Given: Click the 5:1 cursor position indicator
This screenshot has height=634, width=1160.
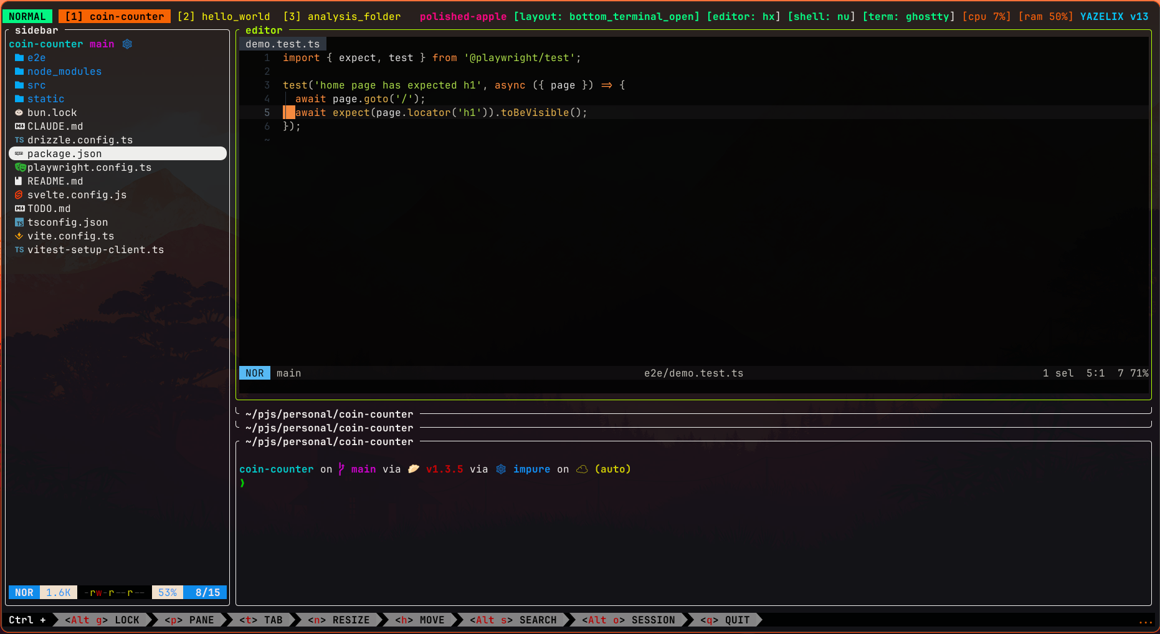Looking at the screenshot, I should (x=1095, y=373).
